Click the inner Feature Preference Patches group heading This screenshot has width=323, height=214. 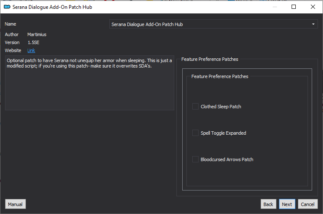220,76
